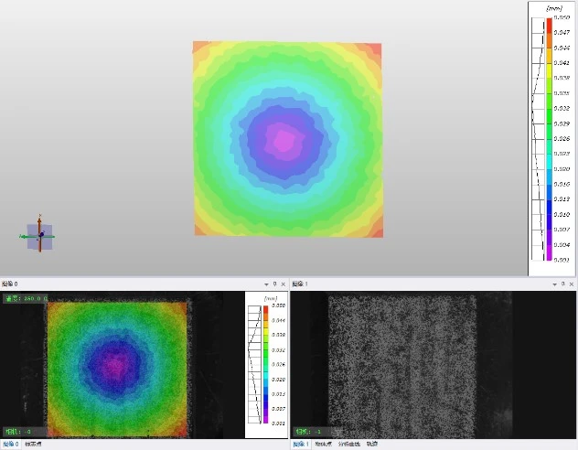The image size is (578, 450).
Task: Open the 图像 0 panel dropdown arrow
Action: 265,284
